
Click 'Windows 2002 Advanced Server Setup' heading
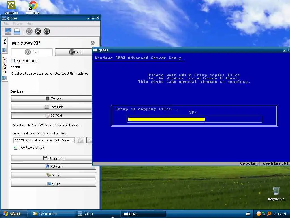138,58
